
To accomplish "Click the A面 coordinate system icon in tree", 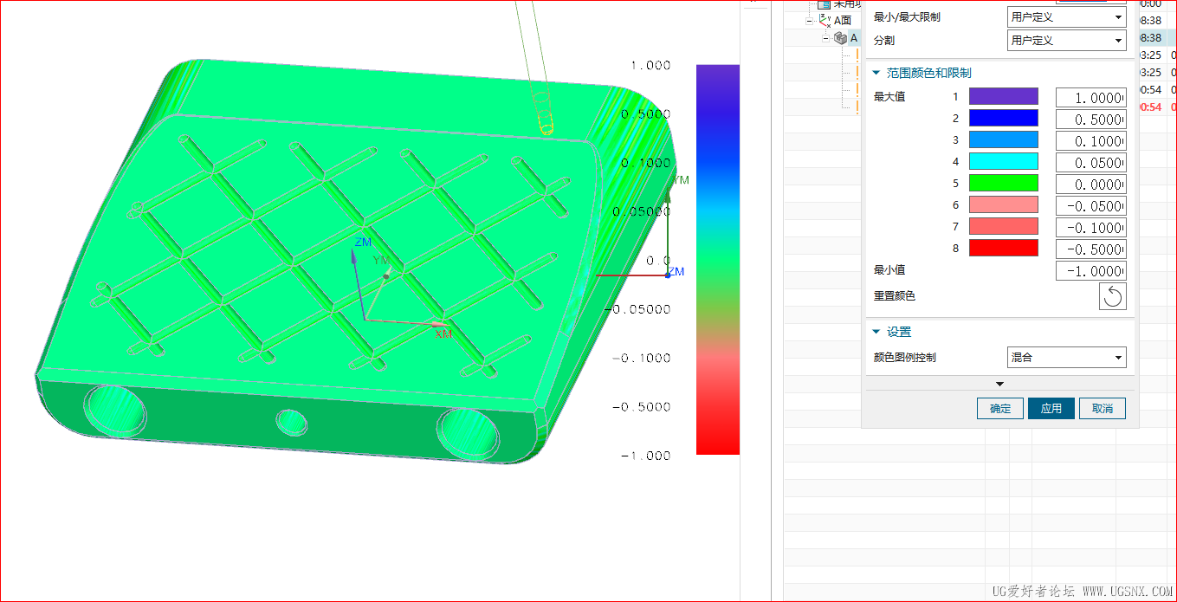I will pos(824,20).
